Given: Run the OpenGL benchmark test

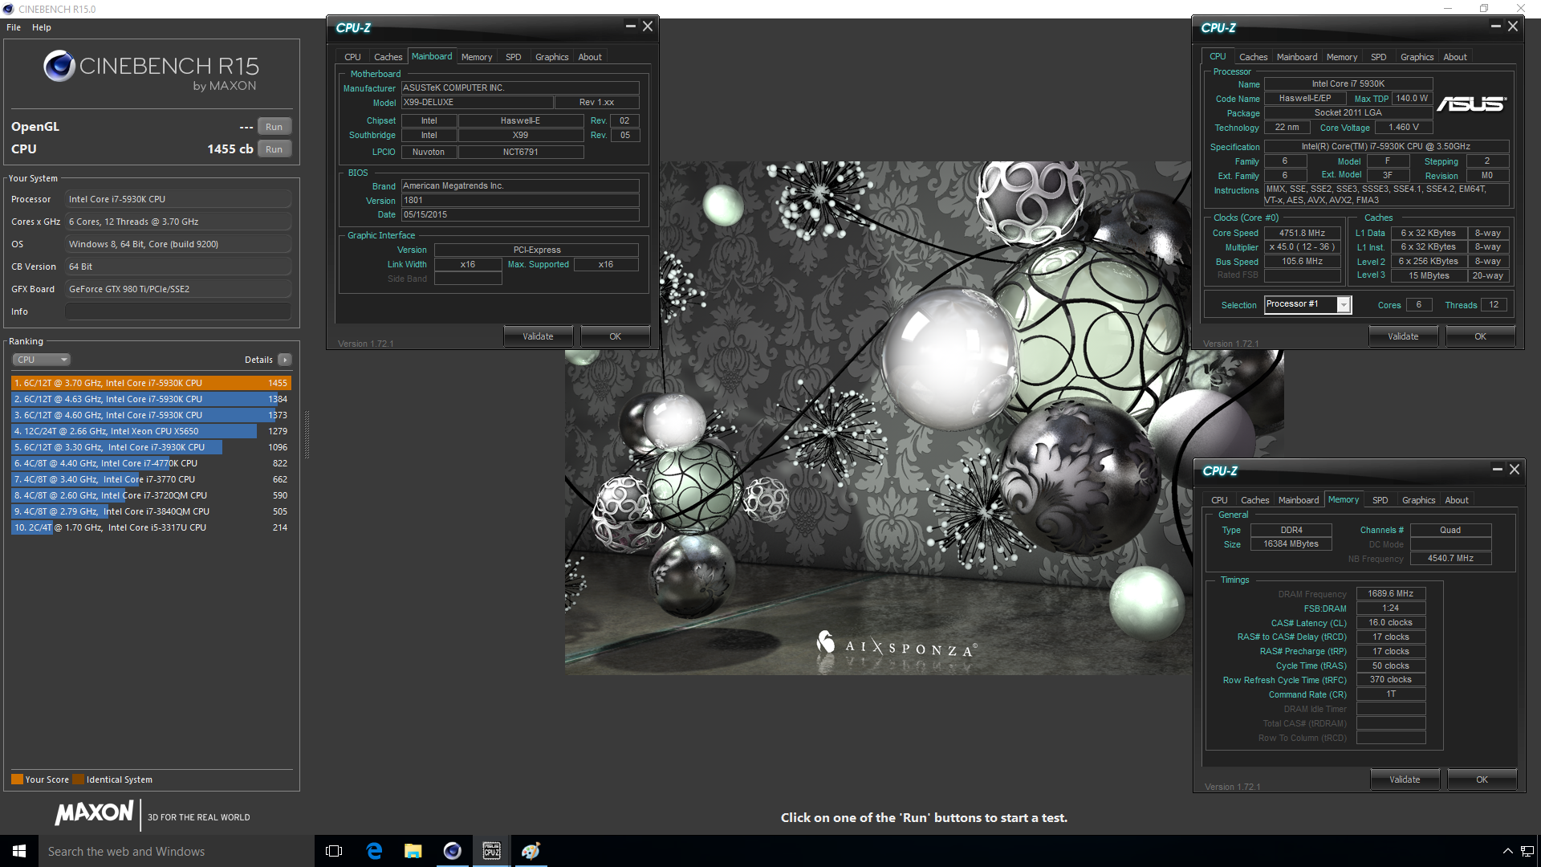Looking at the screenshot, I should click(x=274, y=127).
